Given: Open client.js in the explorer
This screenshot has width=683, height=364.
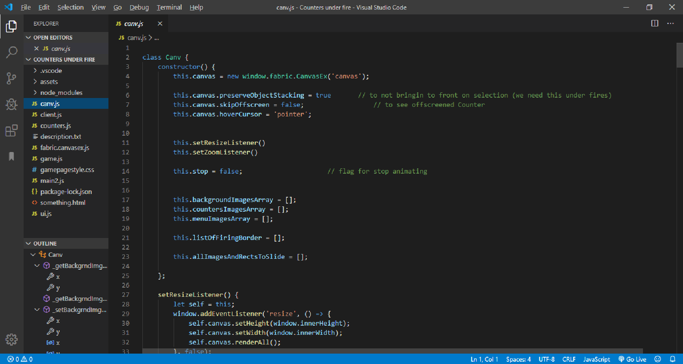Looking at the screenshot, I should tap(66, 114).
